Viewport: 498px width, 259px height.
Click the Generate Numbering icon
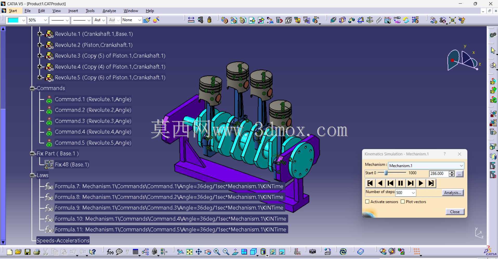pos(288,20)
